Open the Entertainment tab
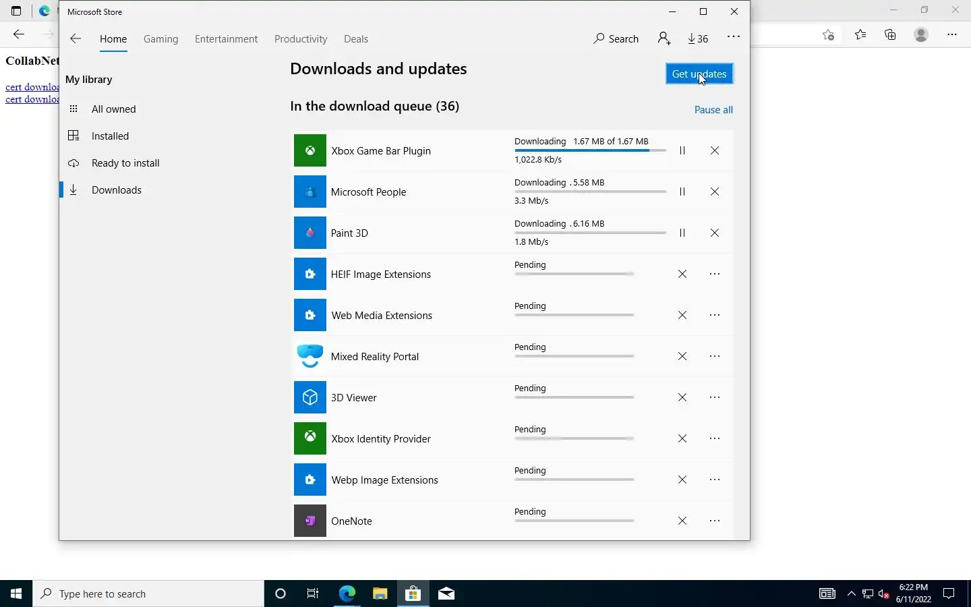This screenshot has width=971, height=607. pyautogui.click(x=227, y=39)
